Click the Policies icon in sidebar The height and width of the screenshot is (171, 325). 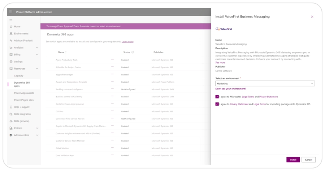[x=11, y=128]
